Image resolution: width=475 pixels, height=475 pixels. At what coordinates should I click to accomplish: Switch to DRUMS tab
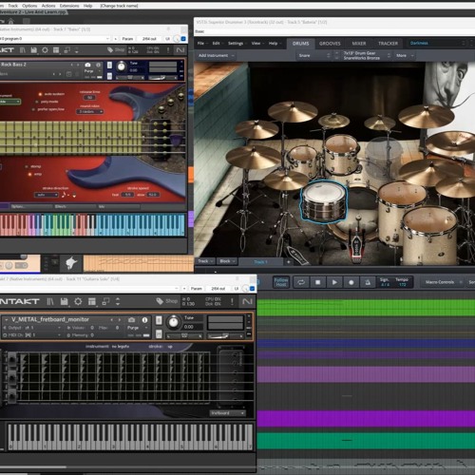coord(300,44)
